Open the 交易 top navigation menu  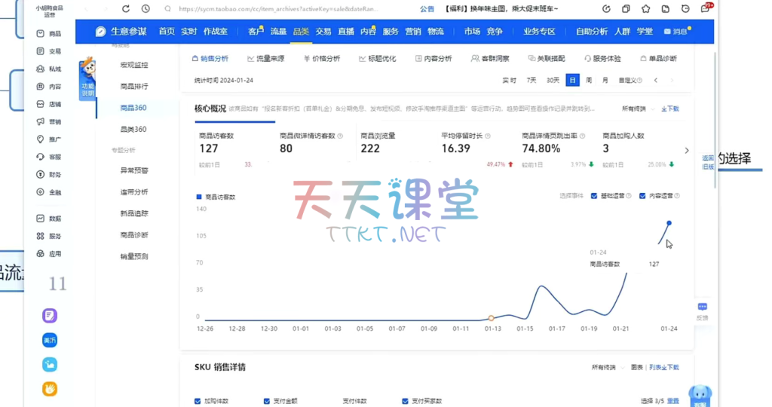[323, 32]
